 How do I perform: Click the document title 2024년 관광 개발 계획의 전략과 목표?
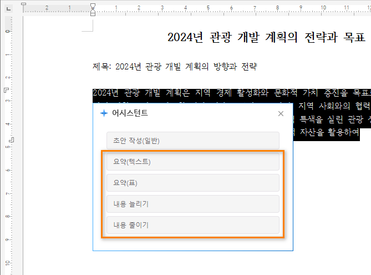pyautogui.click(x=266, y=37)
